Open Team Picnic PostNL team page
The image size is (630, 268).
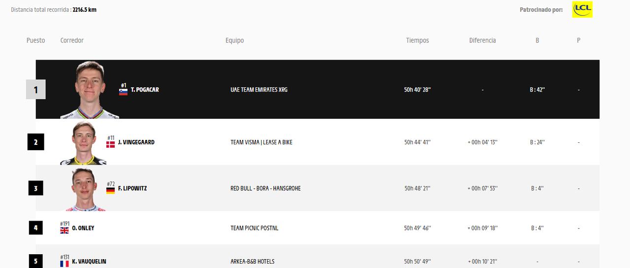pyautogui.click(x=254, y=228)
